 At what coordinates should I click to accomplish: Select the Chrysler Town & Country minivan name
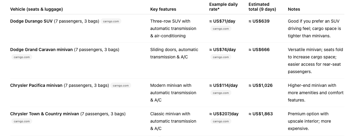pos(45,114)
